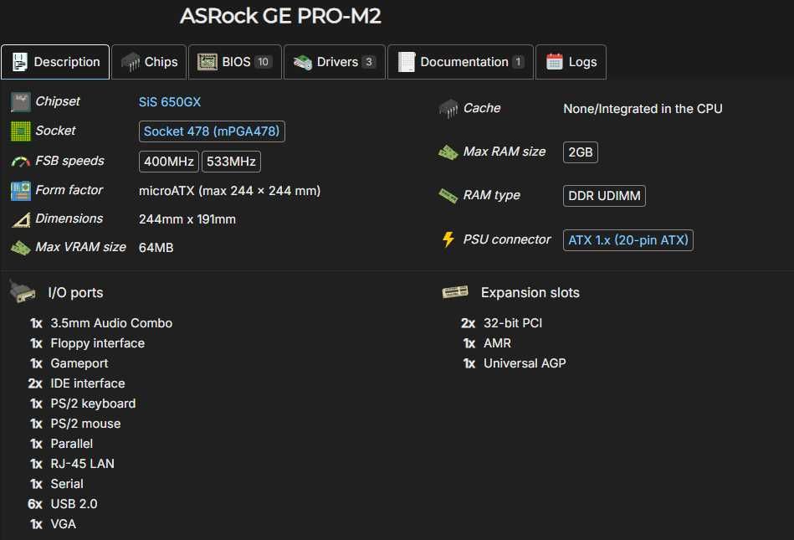Click the Max RAM size module icon
Viewport: 794px width, 540px height.
click(448, 152)
